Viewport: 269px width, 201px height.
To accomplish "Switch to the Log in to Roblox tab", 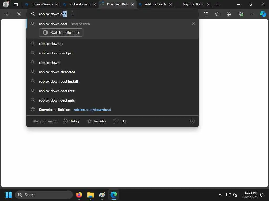I will coord(193,4).
